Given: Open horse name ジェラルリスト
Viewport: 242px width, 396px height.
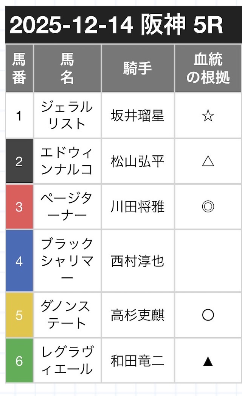Looking at the screenshot, I should point(67,116).
